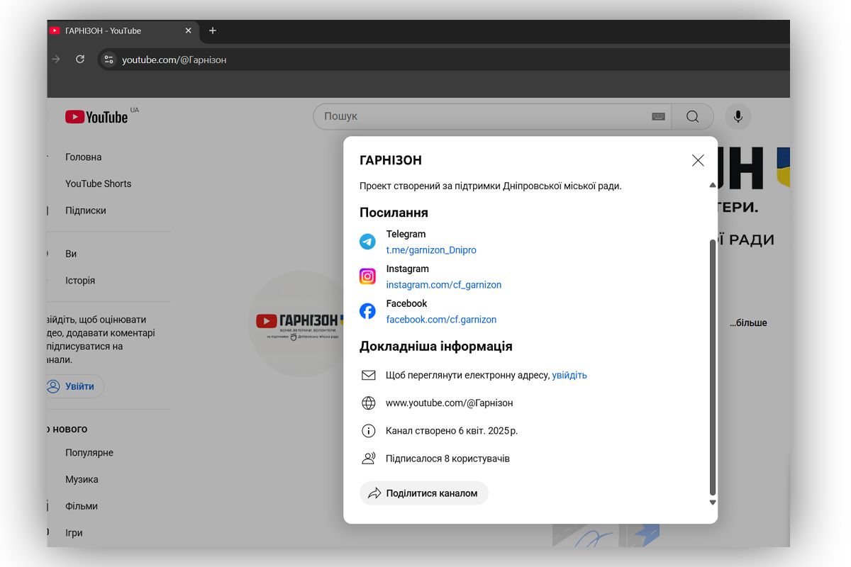Open the увійдіть link to view email address
This screenshot has height=567, width=851.
click(569, 375)
